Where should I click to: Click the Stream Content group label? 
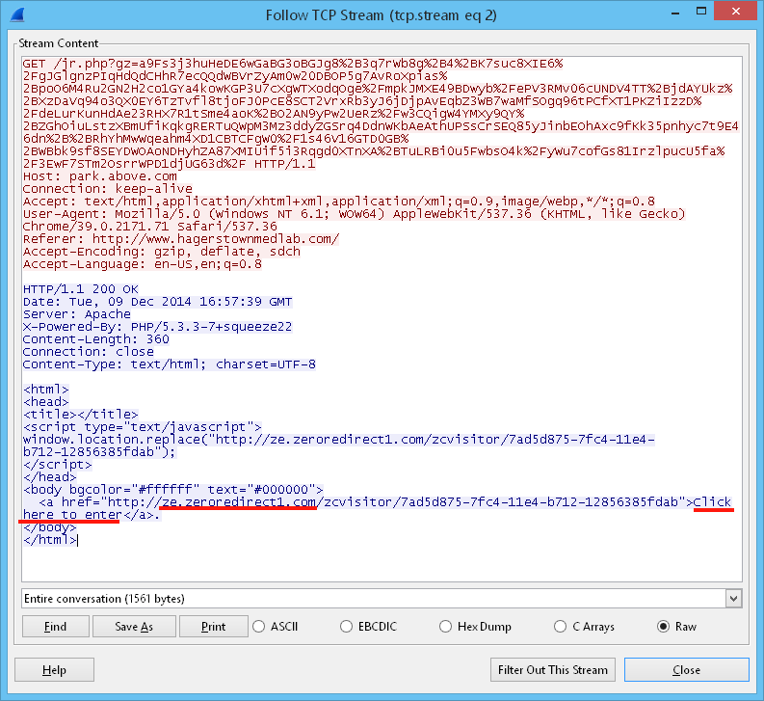tap(59, 43)
